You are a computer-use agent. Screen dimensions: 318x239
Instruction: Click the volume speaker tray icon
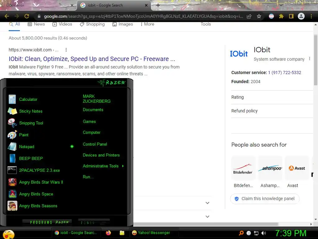[264, 233]
